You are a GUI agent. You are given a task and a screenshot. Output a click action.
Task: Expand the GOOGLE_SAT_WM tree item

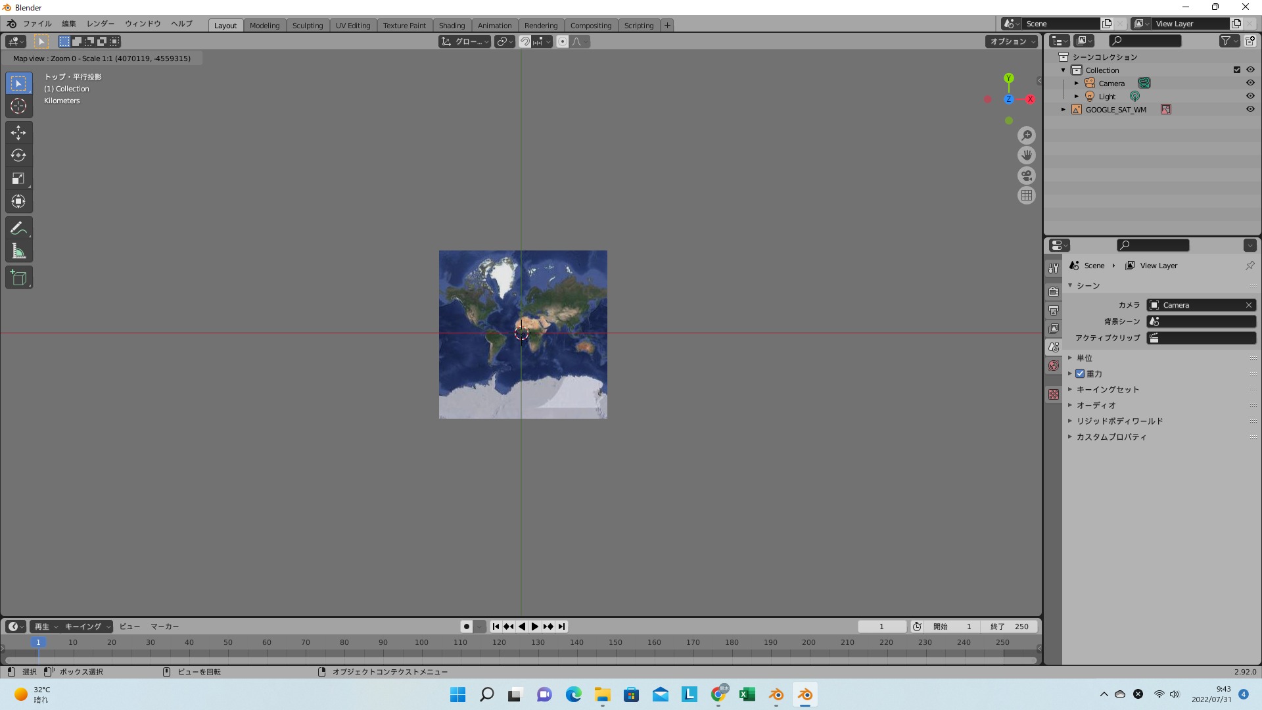(x=1063, y=110)
